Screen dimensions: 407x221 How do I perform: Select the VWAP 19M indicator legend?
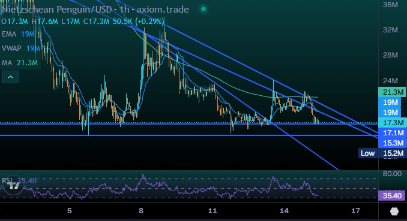coord(21,48)
